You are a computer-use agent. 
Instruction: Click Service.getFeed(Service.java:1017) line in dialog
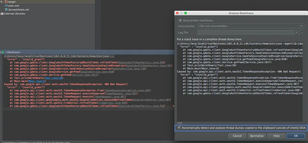227,62
